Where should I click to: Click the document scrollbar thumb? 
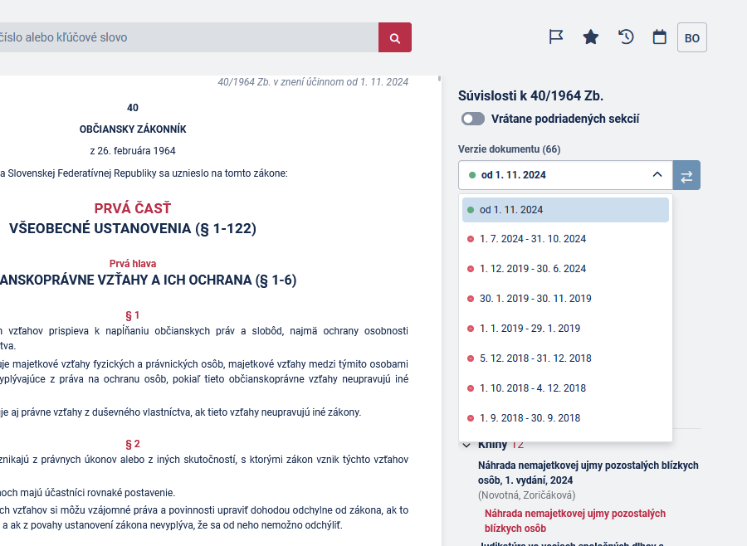[439, 79]
